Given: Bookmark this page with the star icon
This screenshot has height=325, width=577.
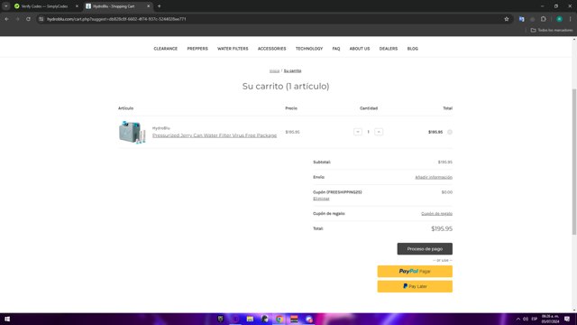Looking at the screenshot, I should 507,19.
